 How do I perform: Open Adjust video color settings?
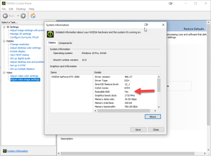(x=24, y=76)
